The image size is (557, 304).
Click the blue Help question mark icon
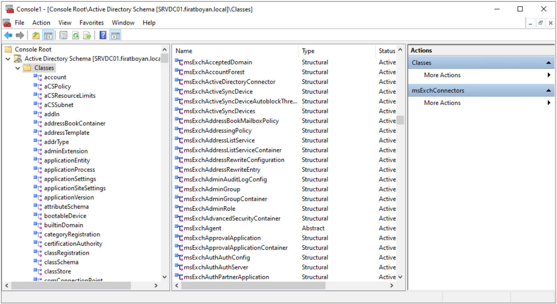(103, 36)
